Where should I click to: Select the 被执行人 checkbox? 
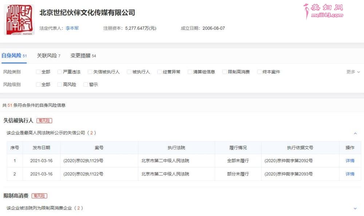[129, 72]
